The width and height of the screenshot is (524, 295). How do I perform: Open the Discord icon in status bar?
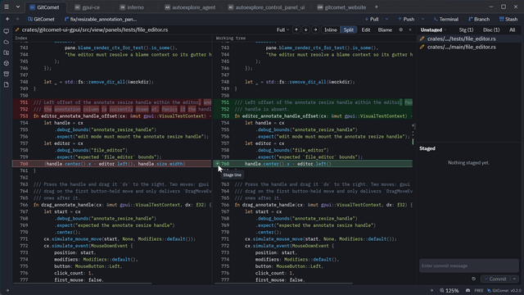click(x=468, y=291)
